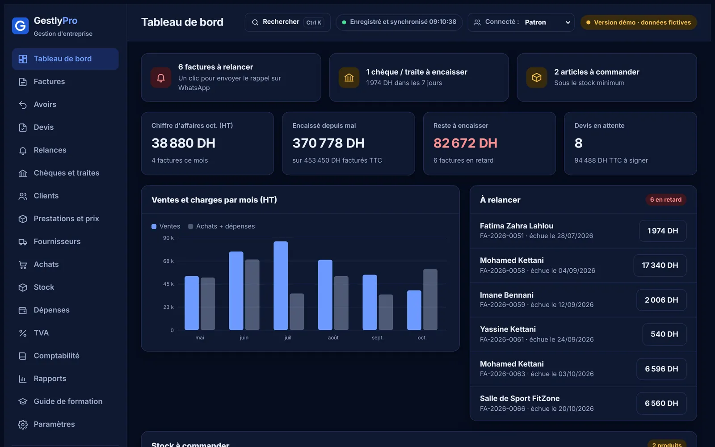This screenshot has height=447, width=715.
Task: Open the Tableau de bord menu item
Action: [x=65, y=59]
